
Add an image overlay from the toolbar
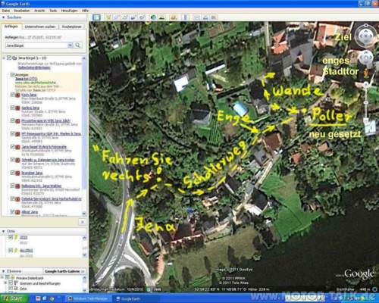click(x=133, y=17)
